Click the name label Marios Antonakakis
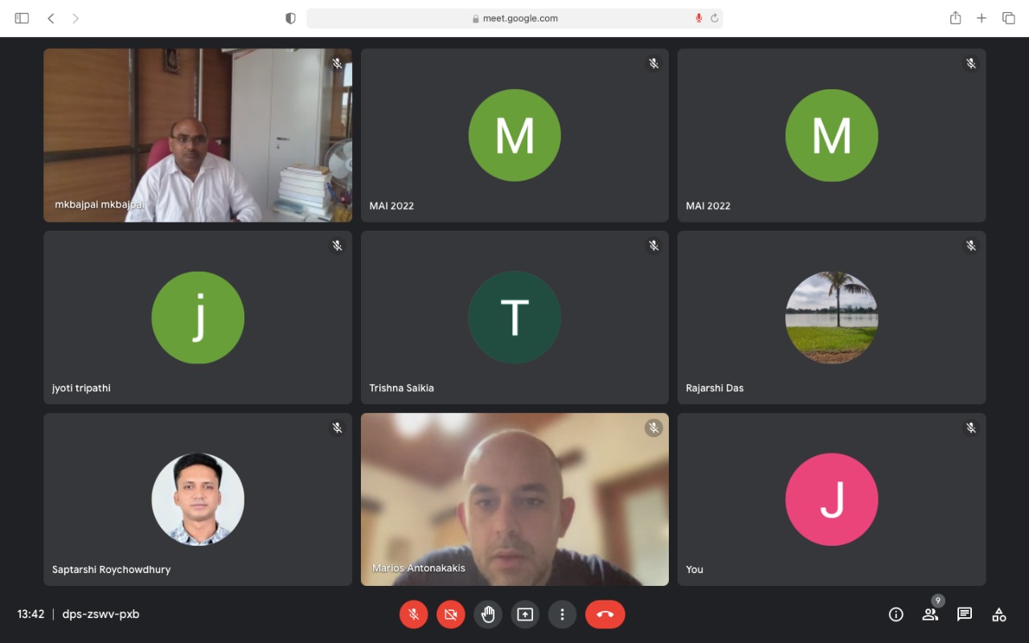 [419, 568]
